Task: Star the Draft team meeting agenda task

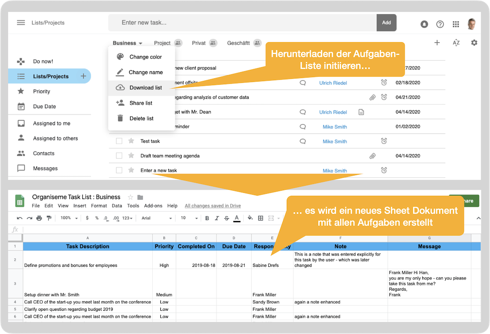Action: click(131, 155)
